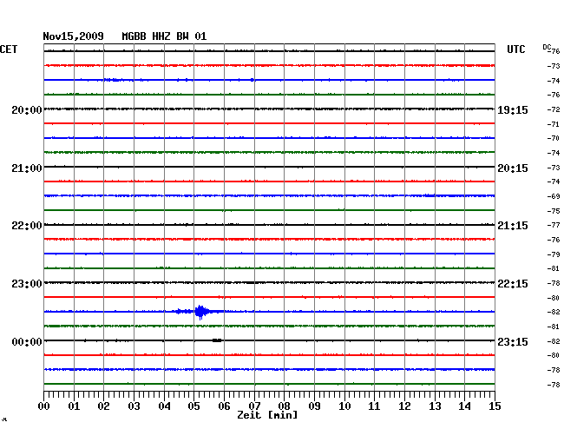The height and width of the screenshot is (429, 564).
Task: Click minute tick label 13 on time axis
Action: click(x=435, y=406)
